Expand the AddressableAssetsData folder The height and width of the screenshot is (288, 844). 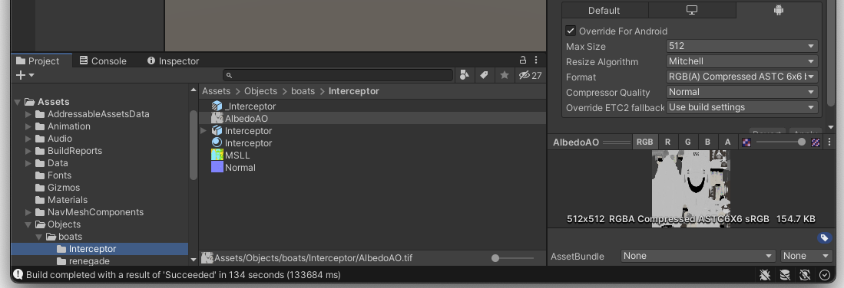tap(28, 114)
